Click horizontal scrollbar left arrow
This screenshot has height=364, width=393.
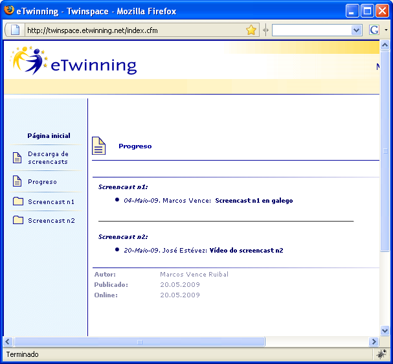point(8,341)
